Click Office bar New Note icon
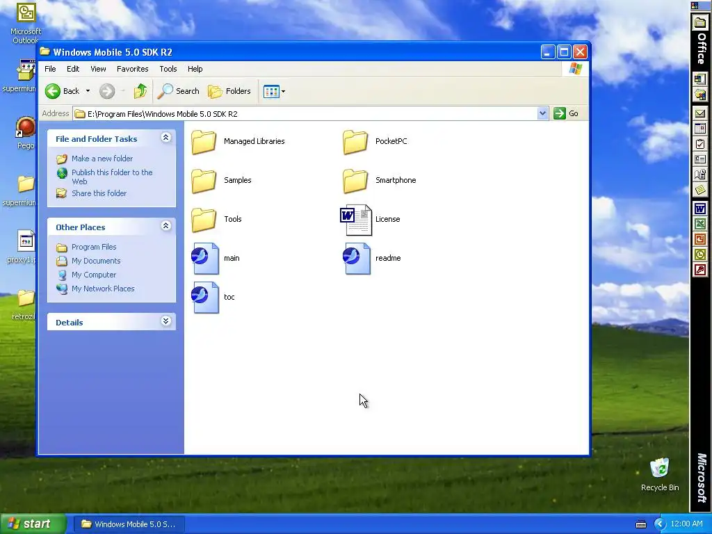 point(700,189)
